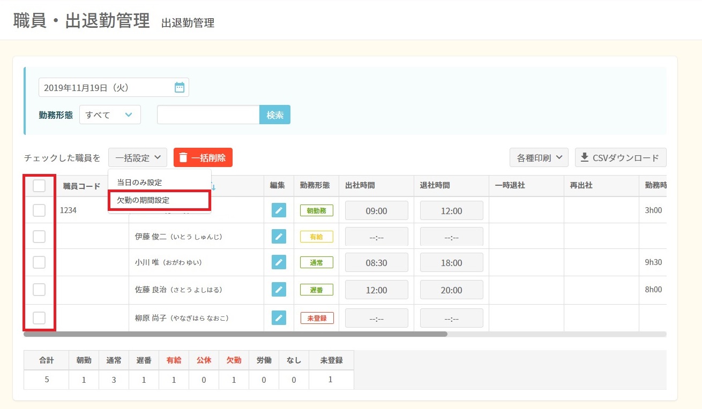
Task: Click the 12:00 clock-out field for 朝勤務 row
Action: (x=452, y=210)
